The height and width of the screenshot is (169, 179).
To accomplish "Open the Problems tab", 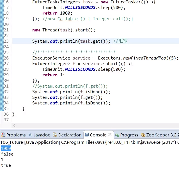I will point(13,135).
